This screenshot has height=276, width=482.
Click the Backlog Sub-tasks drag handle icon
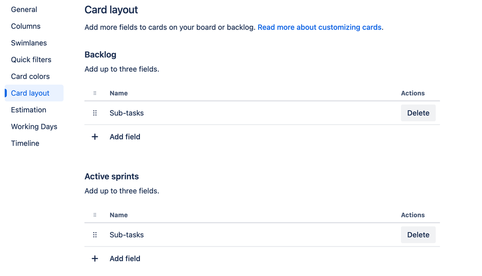click(x=95, y=113)
